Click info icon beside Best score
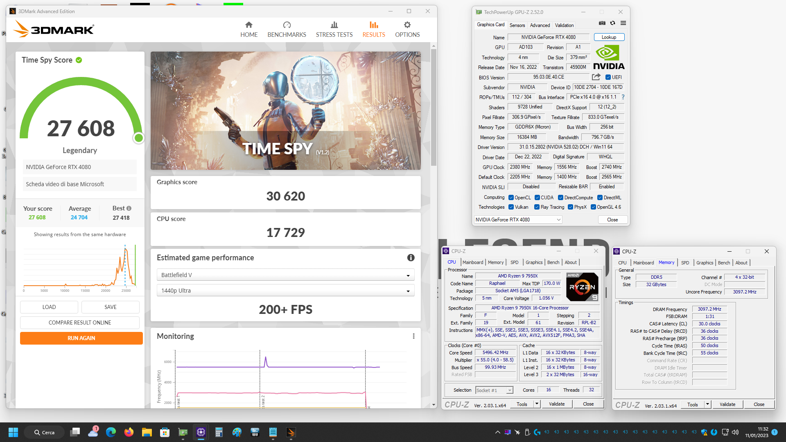The width and height of the screenshot is (786, 442). click(x=129, y=208)
